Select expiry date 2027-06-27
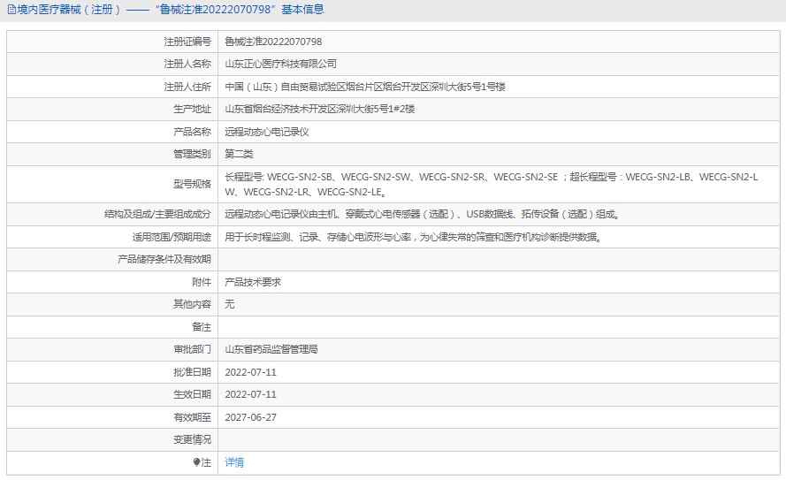786x480 pixels. [x=250, y=417]
